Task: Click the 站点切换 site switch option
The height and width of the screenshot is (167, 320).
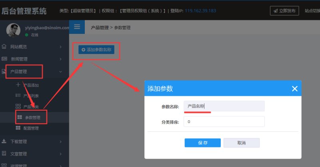Action: 312,11
